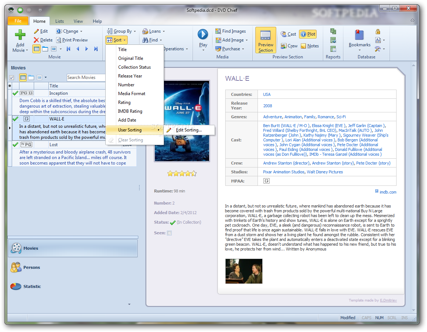Open Print Preview
Viewport: 427px width, 332px height.
click(x=72, y=40)
